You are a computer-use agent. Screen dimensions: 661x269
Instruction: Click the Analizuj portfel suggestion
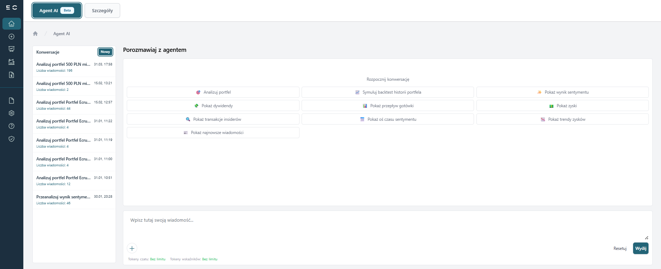point(213,92)
